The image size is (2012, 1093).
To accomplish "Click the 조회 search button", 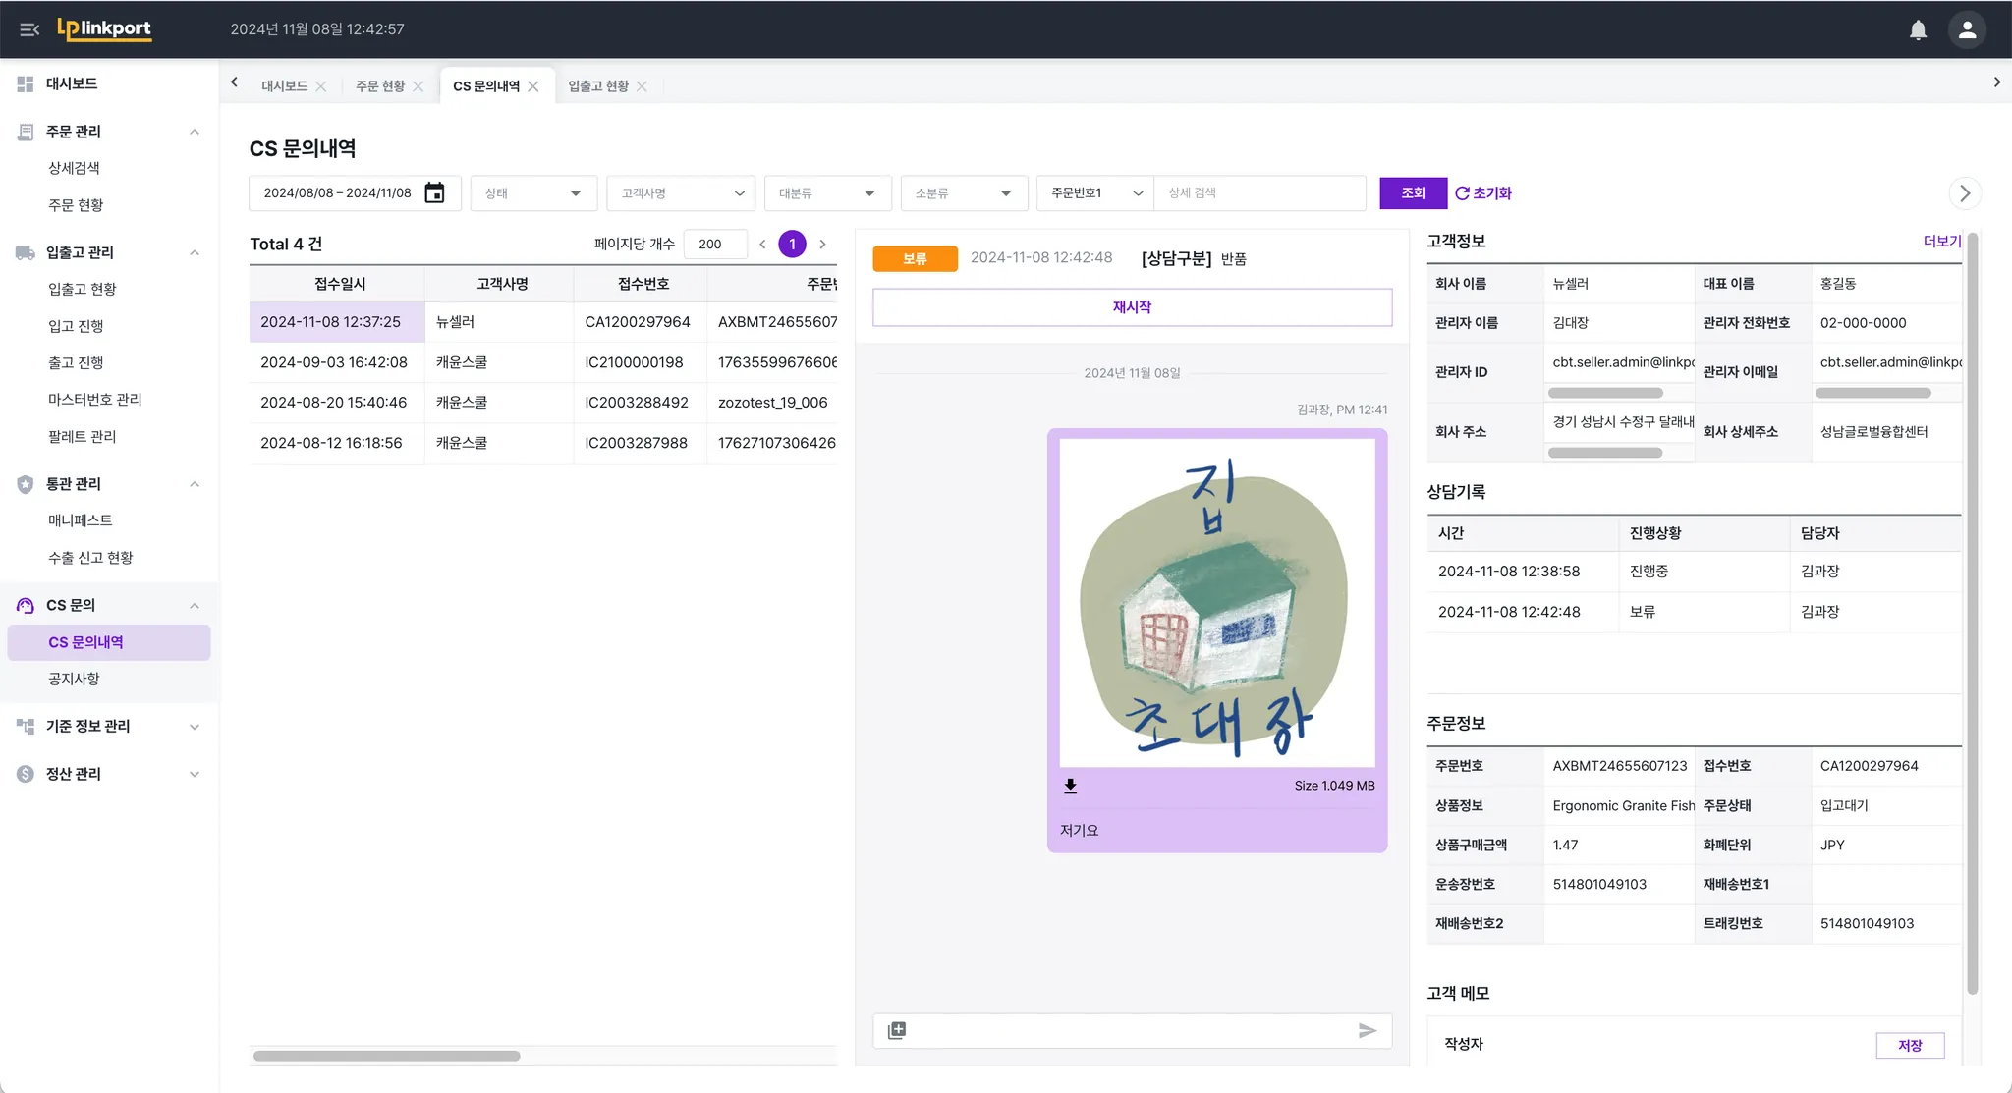I will (x=1413, y=193).
